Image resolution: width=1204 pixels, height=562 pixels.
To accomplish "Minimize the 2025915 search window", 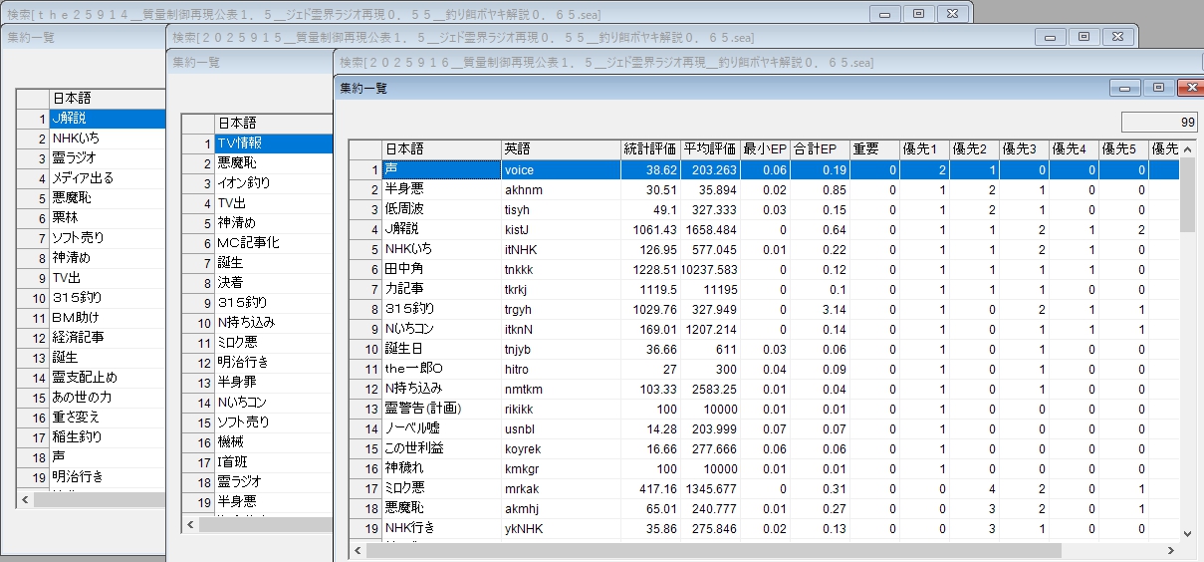I will [x=1051, y=37].
